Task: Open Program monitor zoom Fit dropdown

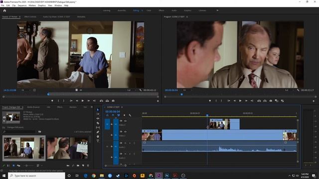Action: coord(187,90)
